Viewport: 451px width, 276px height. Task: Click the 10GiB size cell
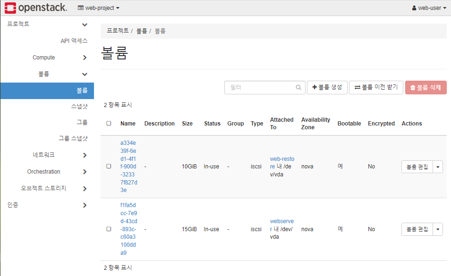(189, 167)
